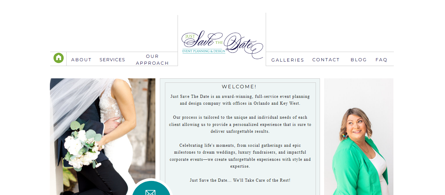Click the Event Planning & Design logo subtitle
This screenshot has height=195, width=445.
pyautogui.click(x=204, y=51)
